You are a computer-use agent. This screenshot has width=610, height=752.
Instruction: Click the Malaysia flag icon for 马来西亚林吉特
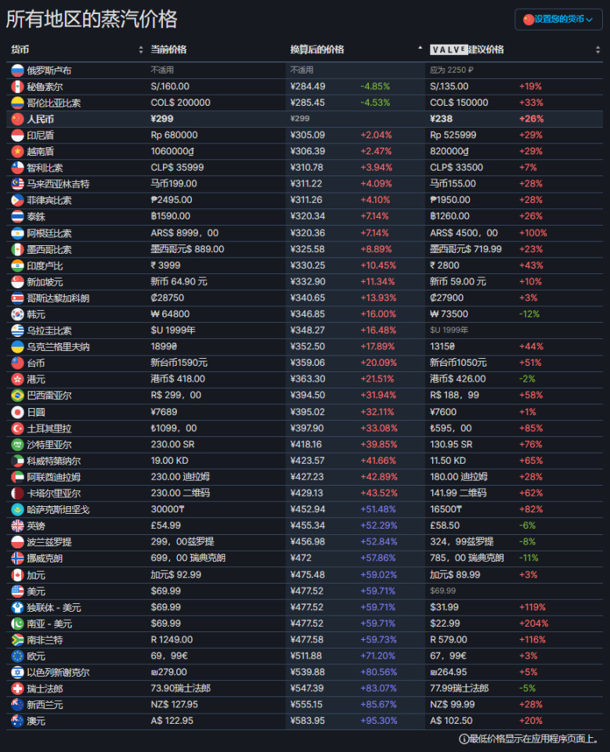pos(17,184)
